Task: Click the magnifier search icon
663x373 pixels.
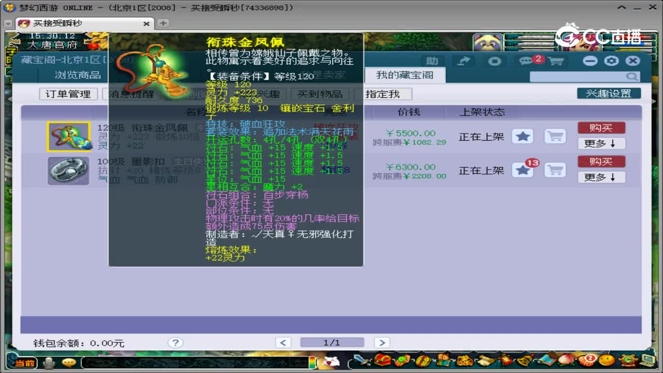Action: click(632, 76)
